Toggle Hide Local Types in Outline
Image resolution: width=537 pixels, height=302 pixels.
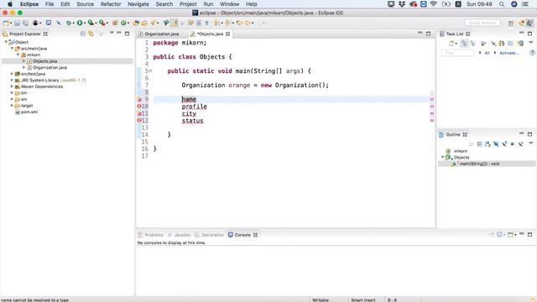click(520, 144)
